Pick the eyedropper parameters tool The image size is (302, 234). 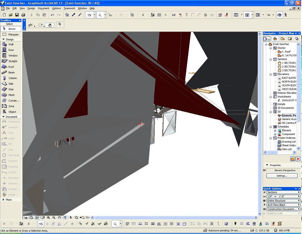tap(73, 15)
